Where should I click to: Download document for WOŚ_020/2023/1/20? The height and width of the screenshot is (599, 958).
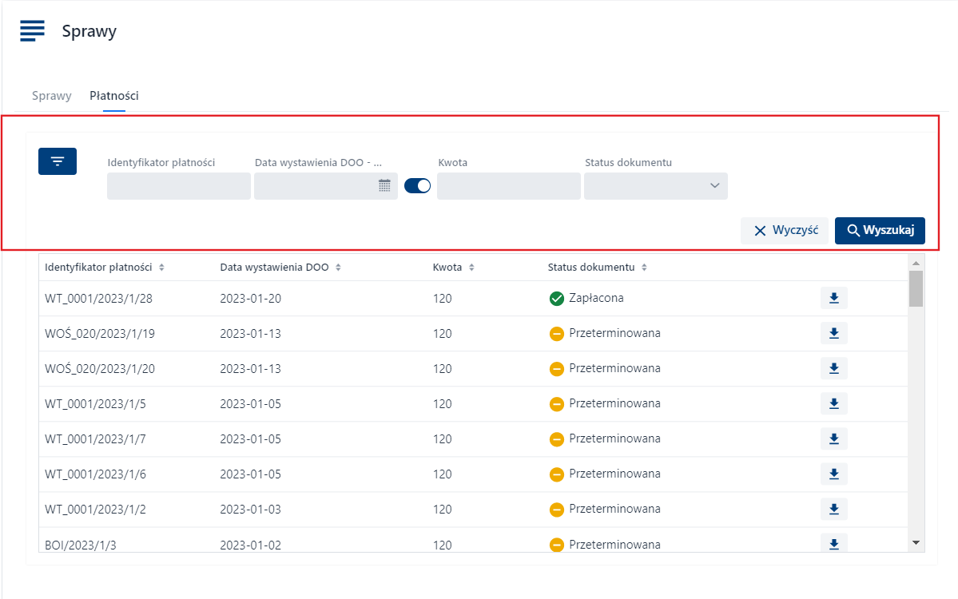(x=833, y=368)
